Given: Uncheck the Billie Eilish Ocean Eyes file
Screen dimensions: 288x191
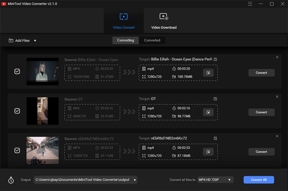Looking at the screenshot, I should (x=17, y=71).
